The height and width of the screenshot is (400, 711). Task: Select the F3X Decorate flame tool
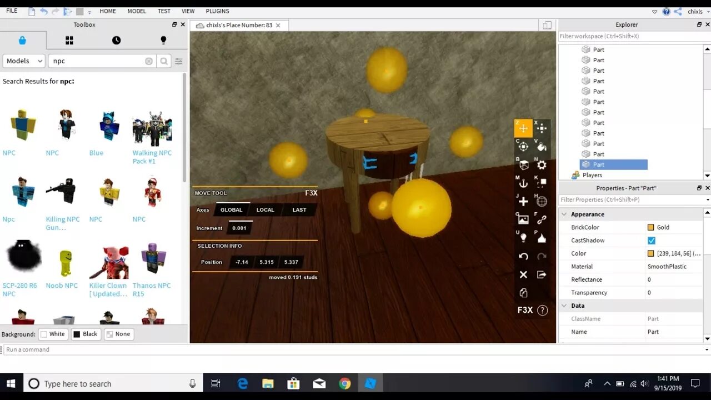(542, 238)
